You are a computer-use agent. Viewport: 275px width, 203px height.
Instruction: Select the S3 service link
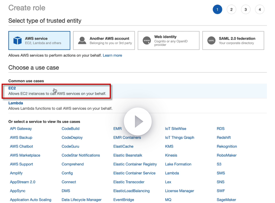(219, 164)
